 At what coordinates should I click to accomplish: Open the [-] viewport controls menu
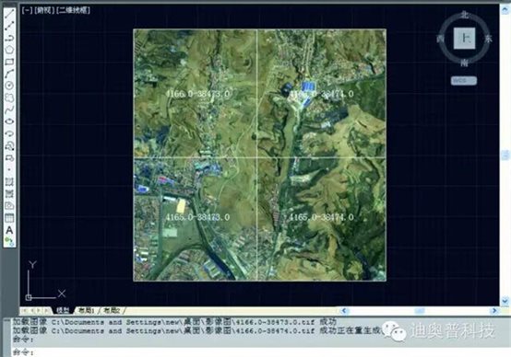(27, 10)
